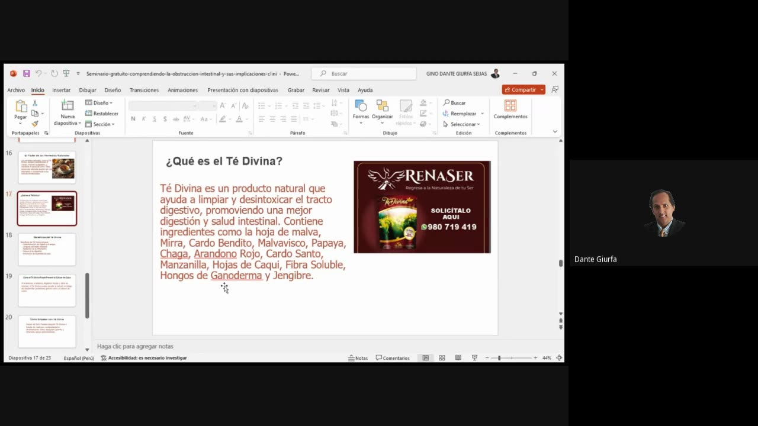
Task: Click shape effects icon in Dibujo
Action: pyautogui.click(x=423, y=124)
